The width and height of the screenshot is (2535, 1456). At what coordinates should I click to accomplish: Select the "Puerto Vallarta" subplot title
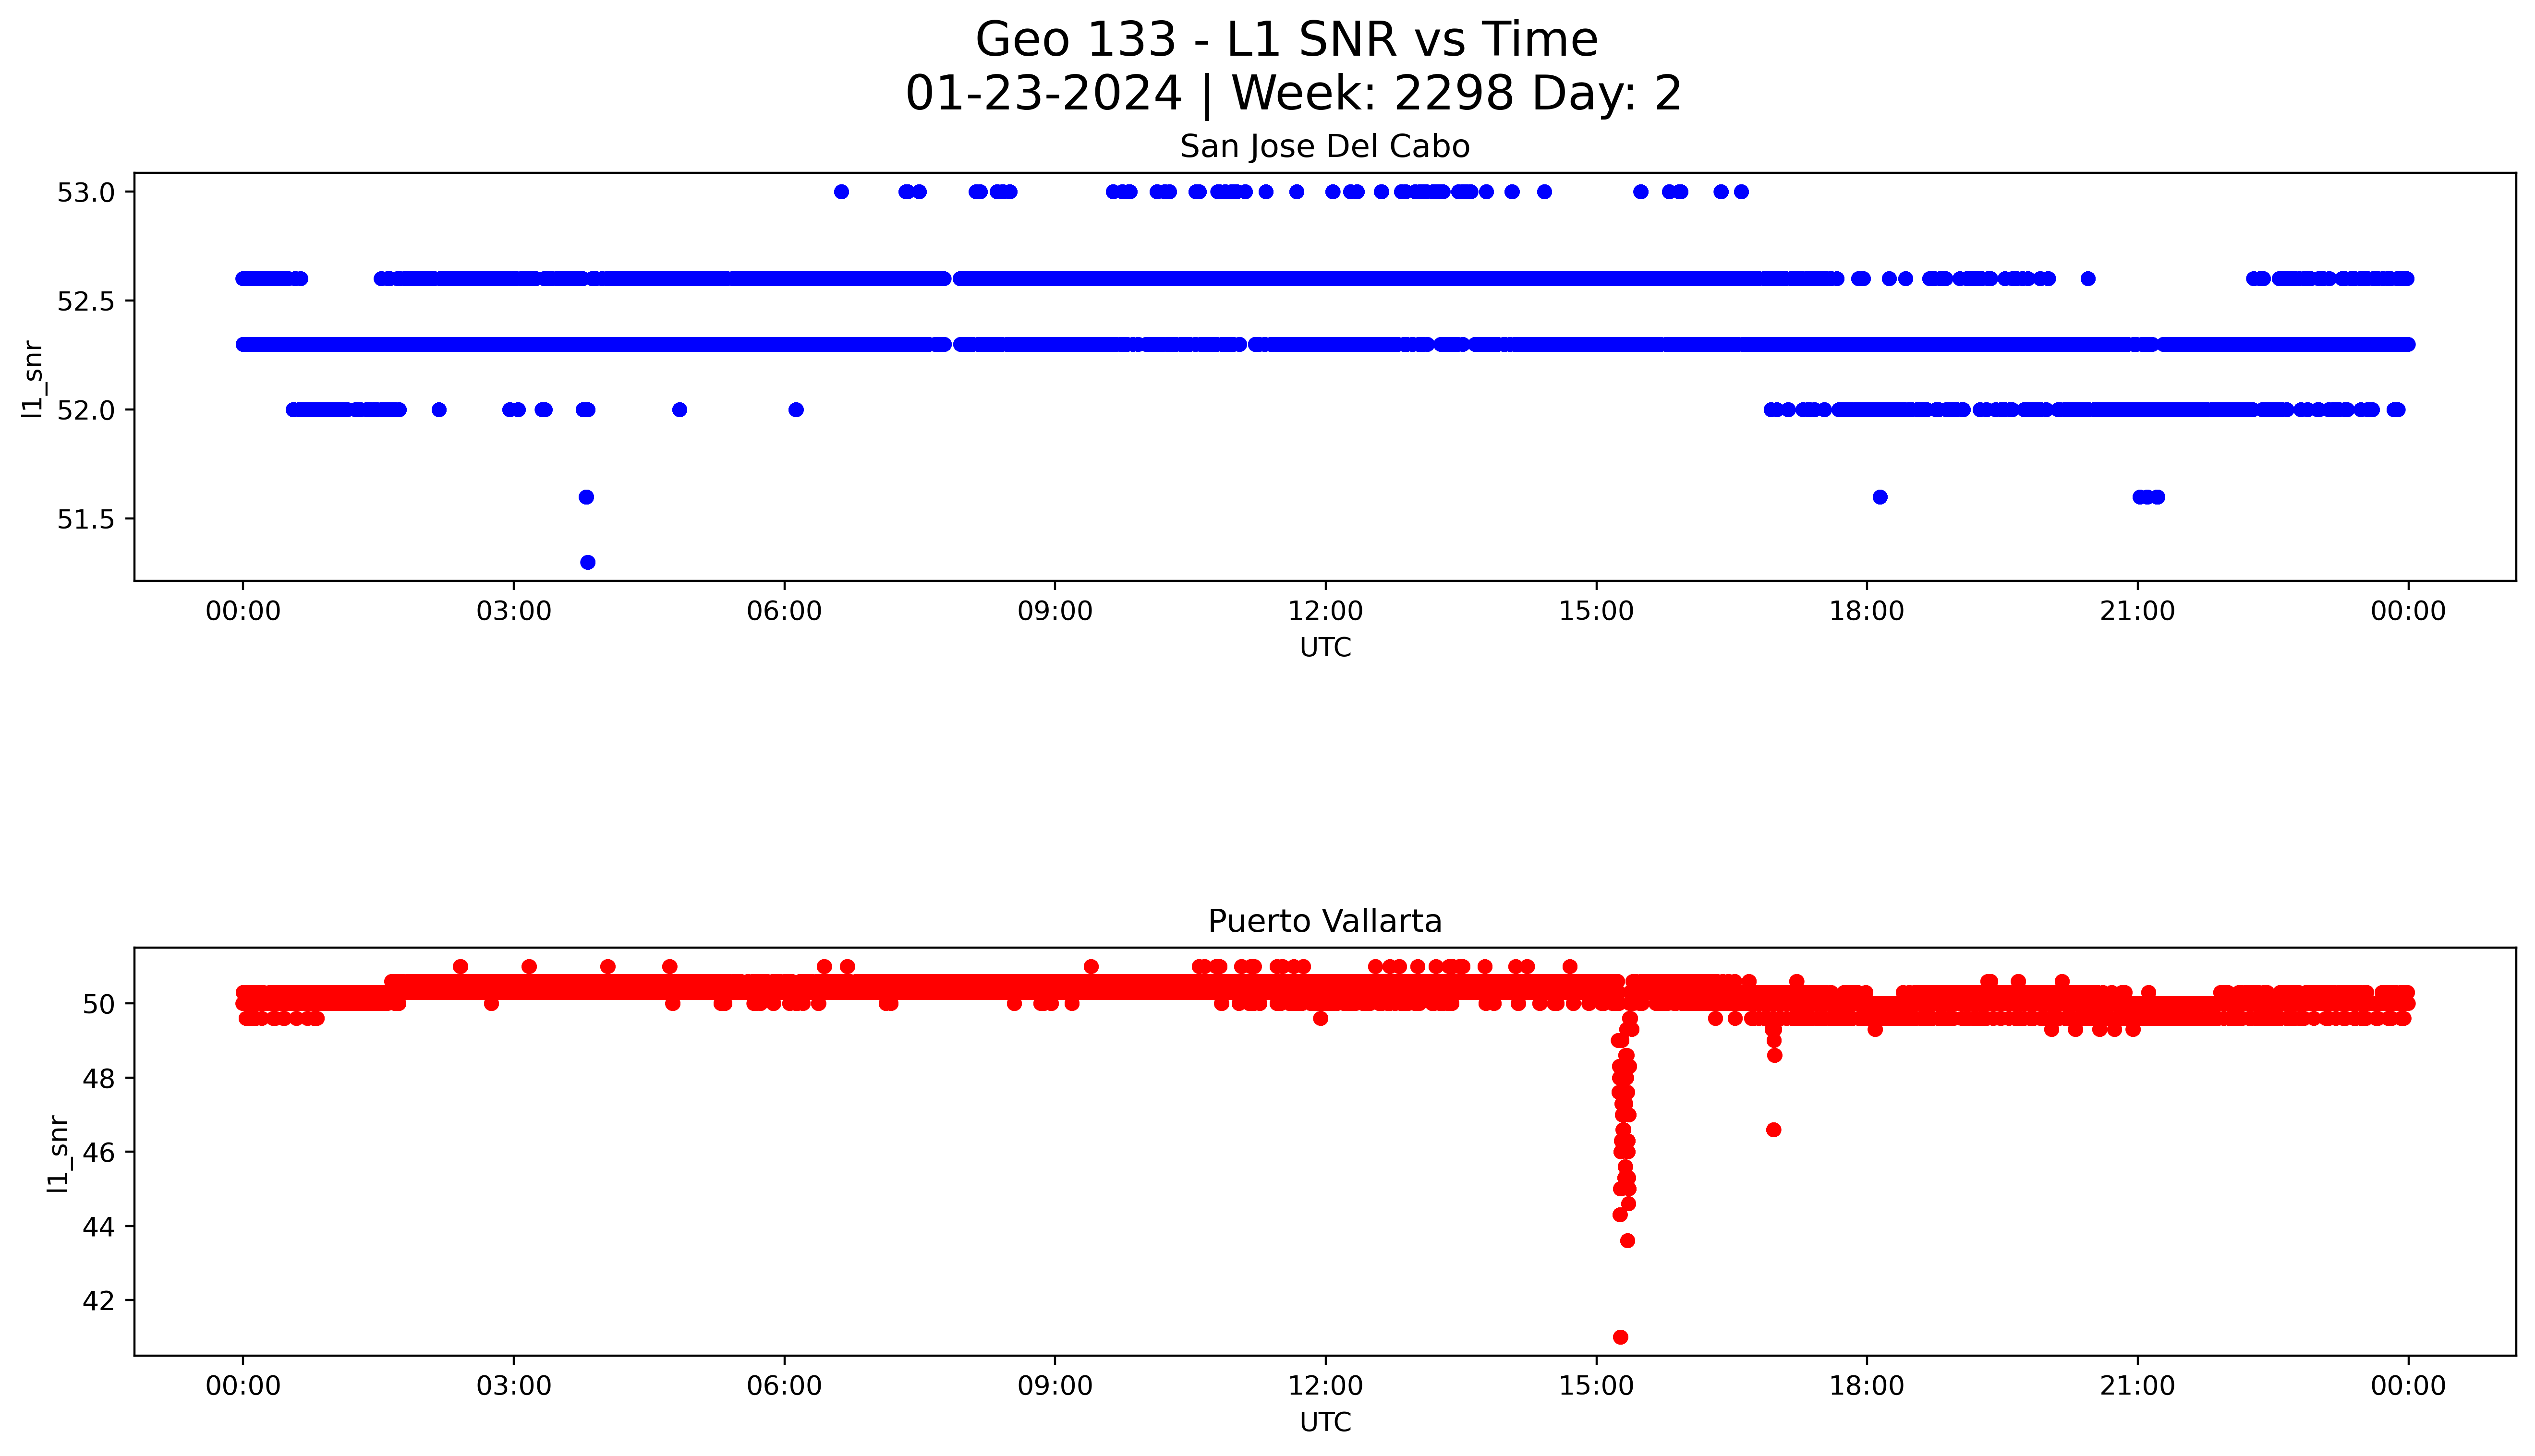pos(1324,921)
